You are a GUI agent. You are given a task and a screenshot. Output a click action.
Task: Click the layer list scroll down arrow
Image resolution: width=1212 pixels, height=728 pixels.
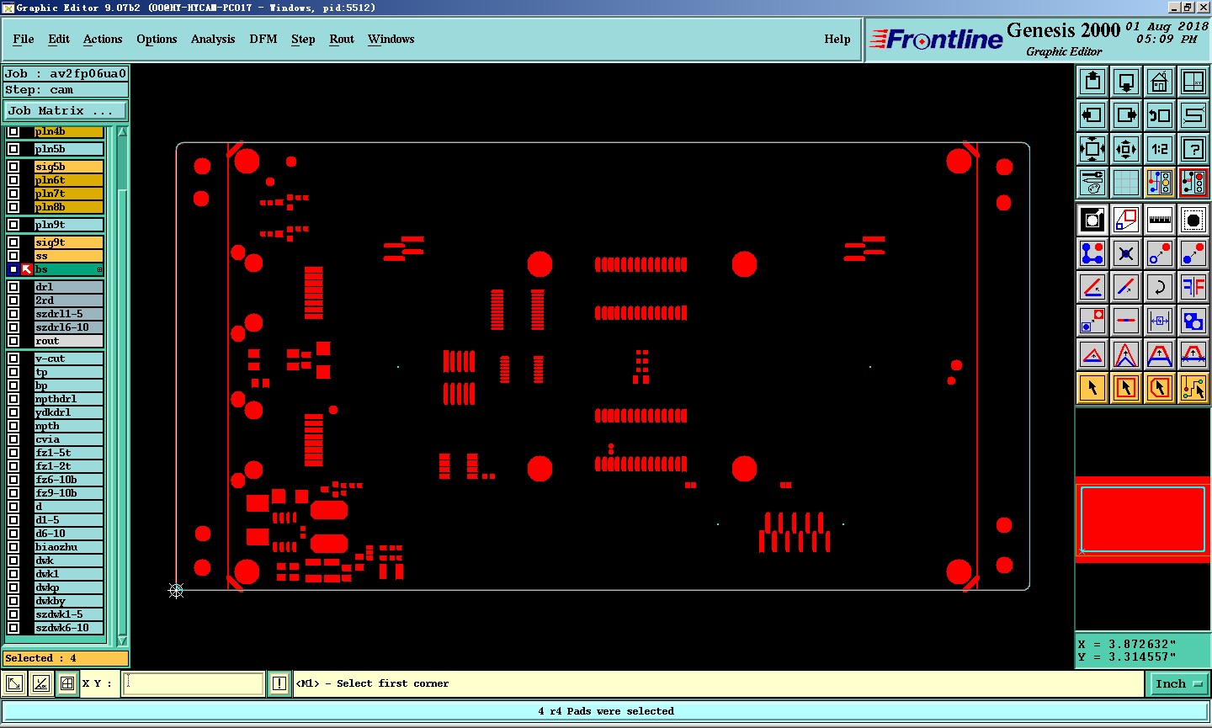click(x=122, y=640)
